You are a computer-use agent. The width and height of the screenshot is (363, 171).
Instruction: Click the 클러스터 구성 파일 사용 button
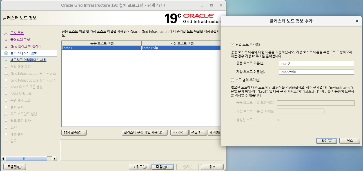point(145,132)
